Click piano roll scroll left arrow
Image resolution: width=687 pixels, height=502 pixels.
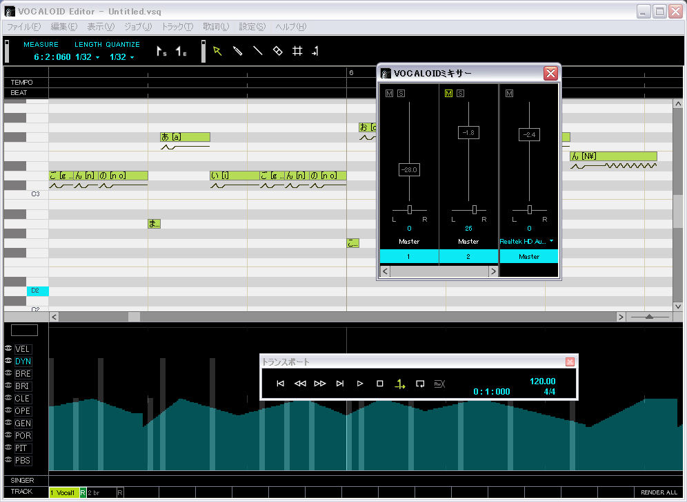(54, 317)
